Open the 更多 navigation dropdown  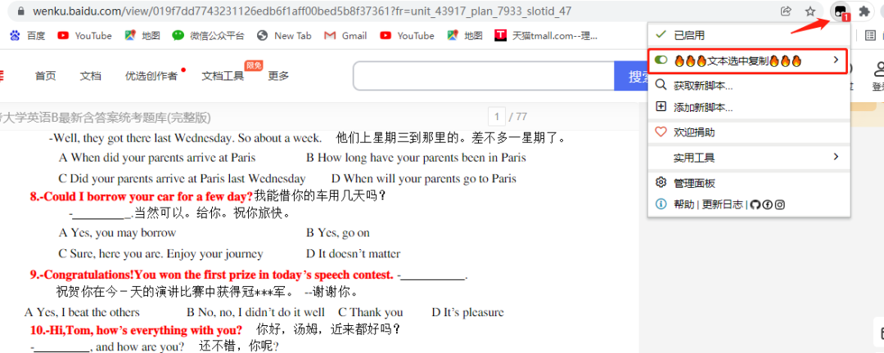tap(278, 76)
